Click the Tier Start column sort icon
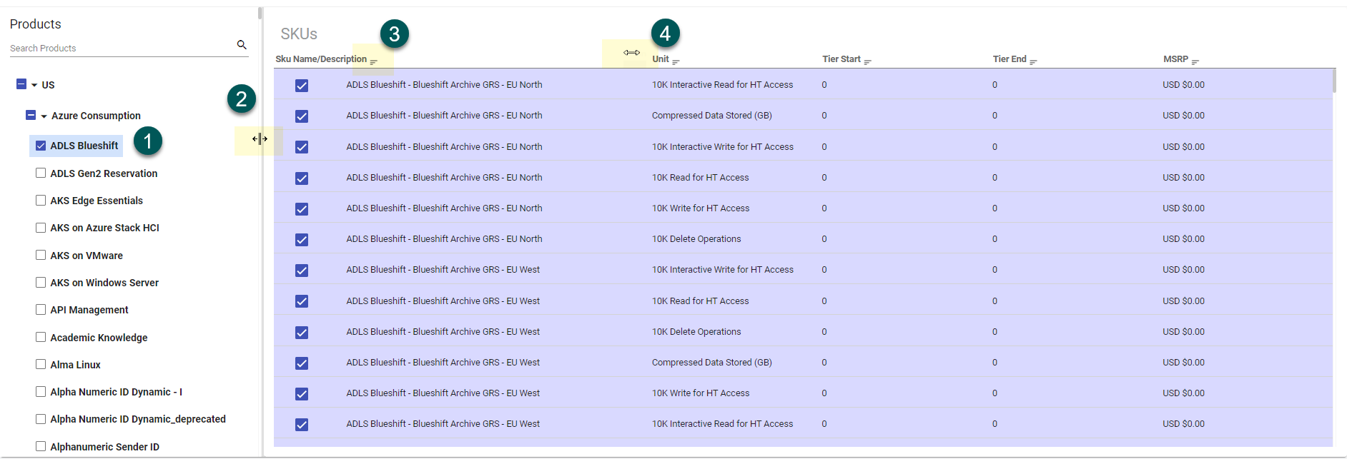1347x459 pixels. point(867,62)
